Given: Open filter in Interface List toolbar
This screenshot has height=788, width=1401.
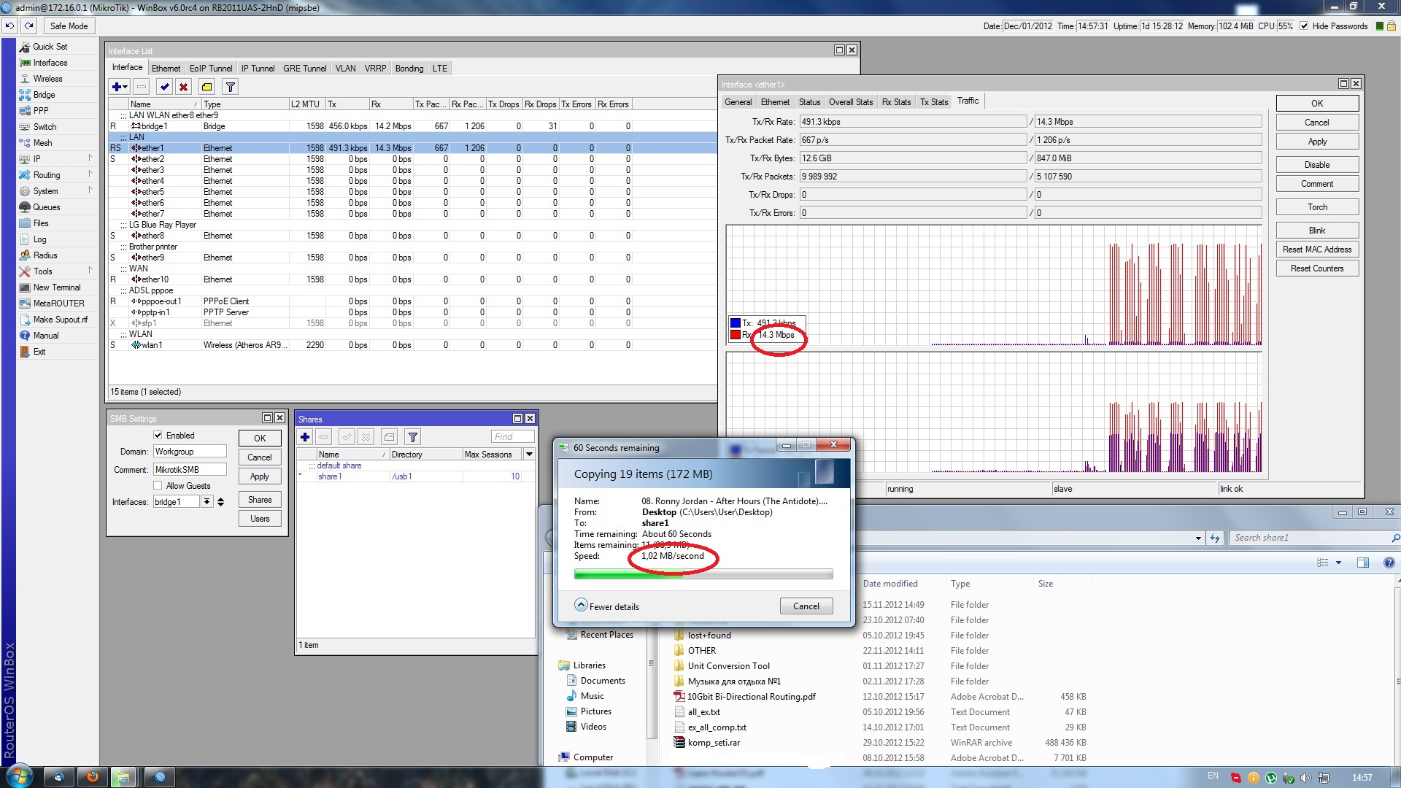Looking at the screenshot, I should point(230,87).
